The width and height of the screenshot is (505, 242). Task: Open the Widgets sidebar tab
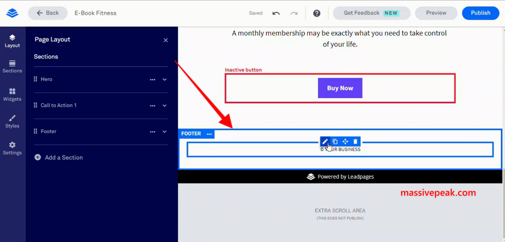click(12, 95)
